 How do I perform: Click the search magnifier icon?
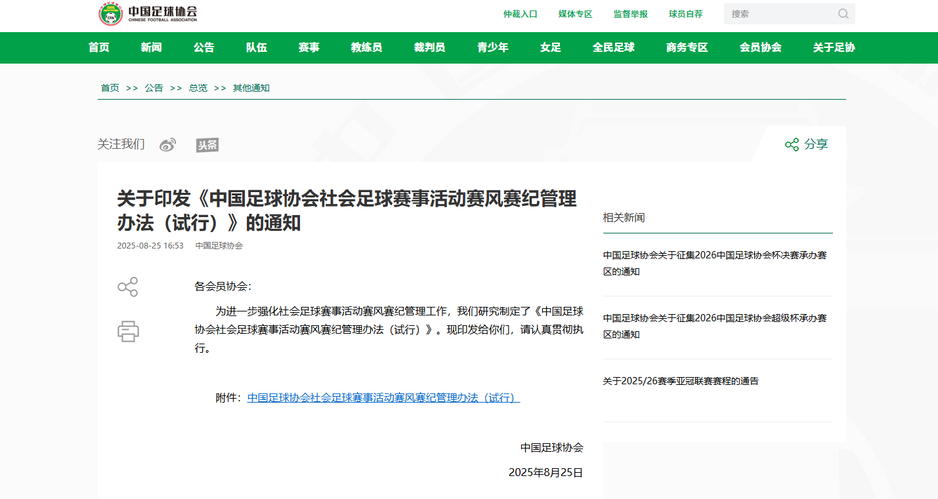pyautogui.click(x=843, y=14)
